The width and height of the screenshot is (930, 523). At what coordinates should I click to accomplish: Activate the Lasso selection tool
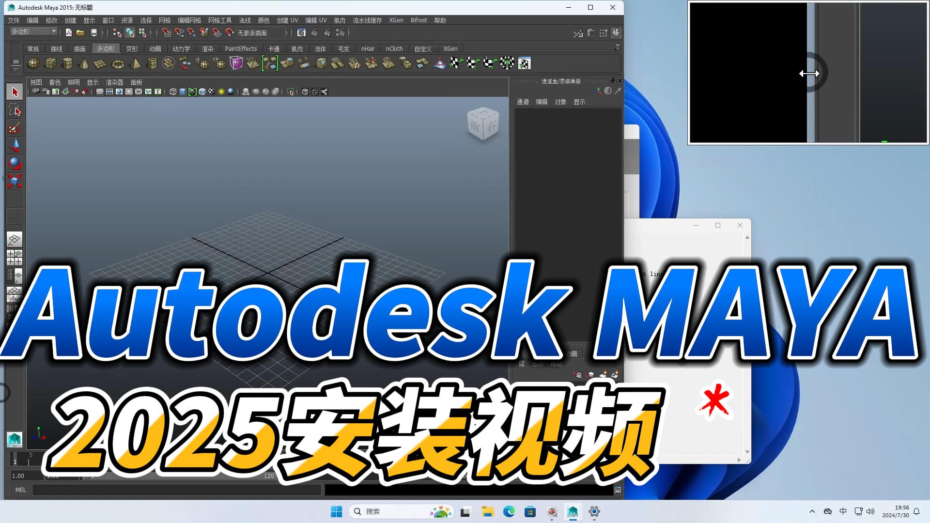(x=15, y=110)
